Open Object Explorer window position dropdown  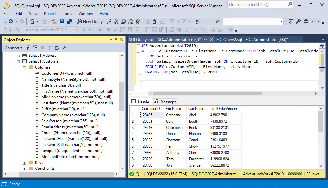(111, 40)
